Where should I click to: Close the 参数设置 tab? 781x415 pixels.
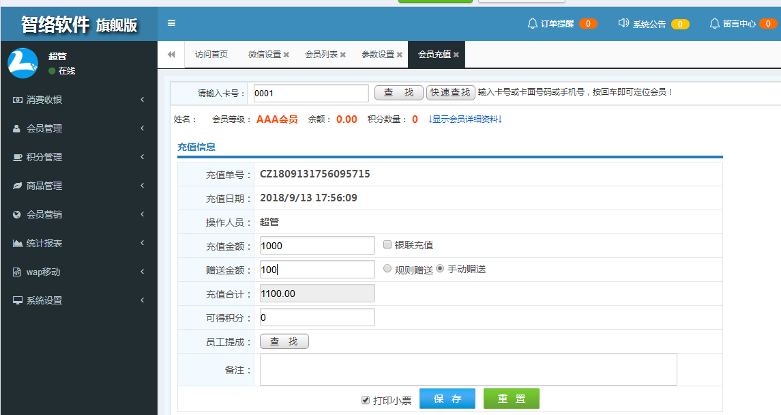point(399,55)
